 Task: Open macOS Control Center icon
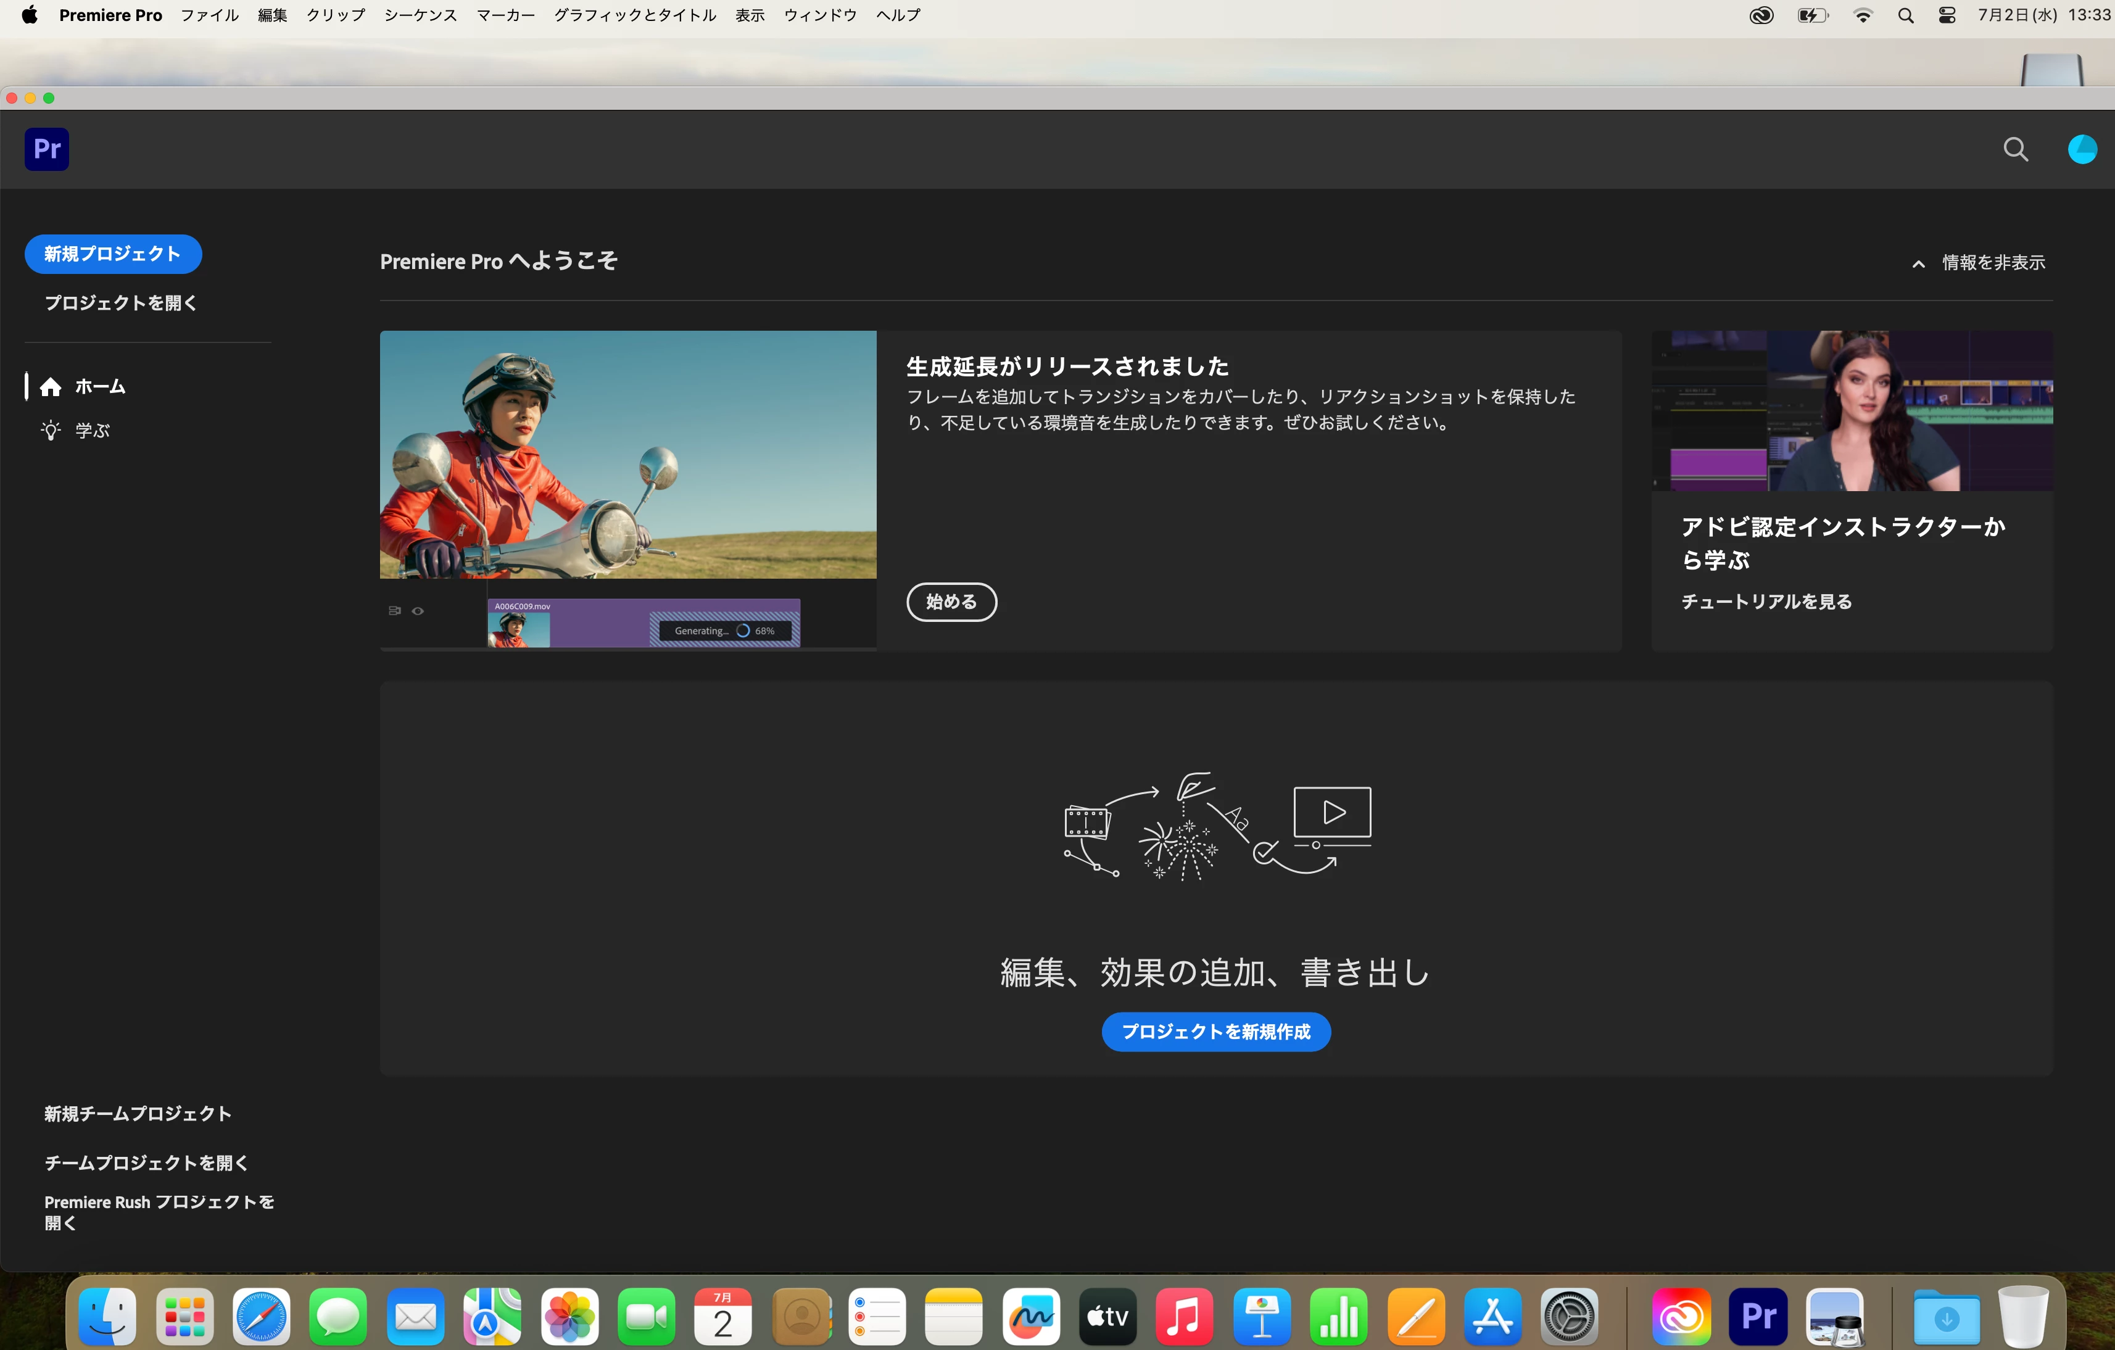coord(1947,15)
